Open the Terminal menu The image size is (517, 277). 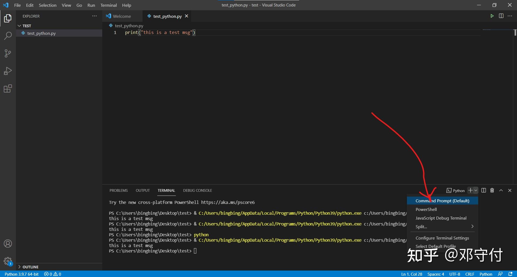point(108,5)
